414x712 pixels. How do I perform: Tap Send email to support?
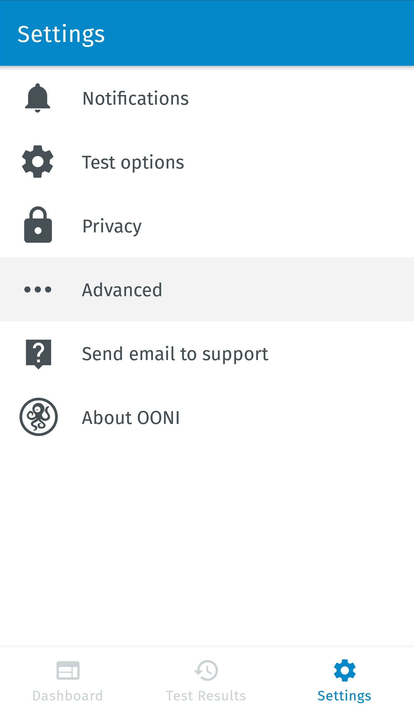point(175,354)
